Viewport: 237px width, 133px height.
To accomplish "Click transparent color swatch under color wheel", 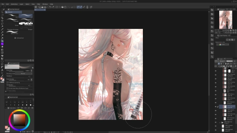I will pos(7,132).
